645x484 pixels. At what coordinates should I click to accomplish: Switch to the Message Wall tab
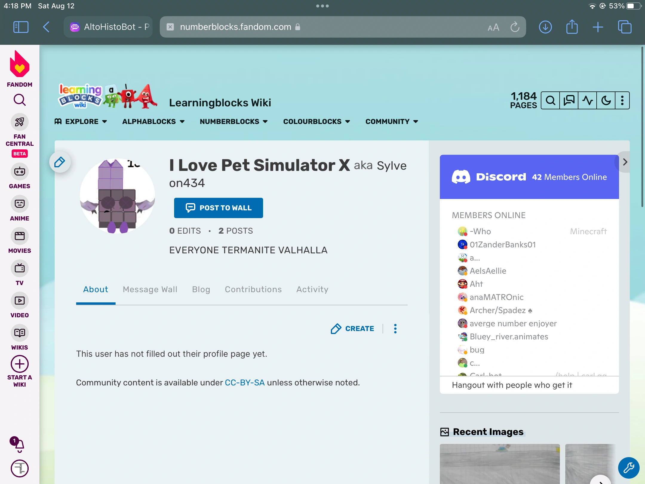(150, 289)
